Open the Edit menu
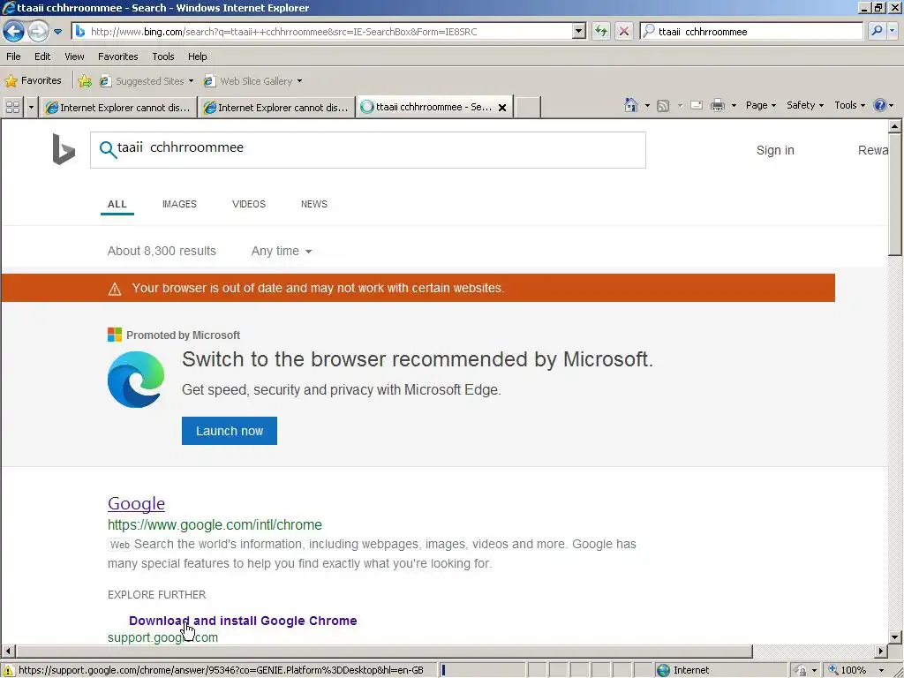Image resolution: width=904 pixels, height=678 pixels. coord(42,56)
